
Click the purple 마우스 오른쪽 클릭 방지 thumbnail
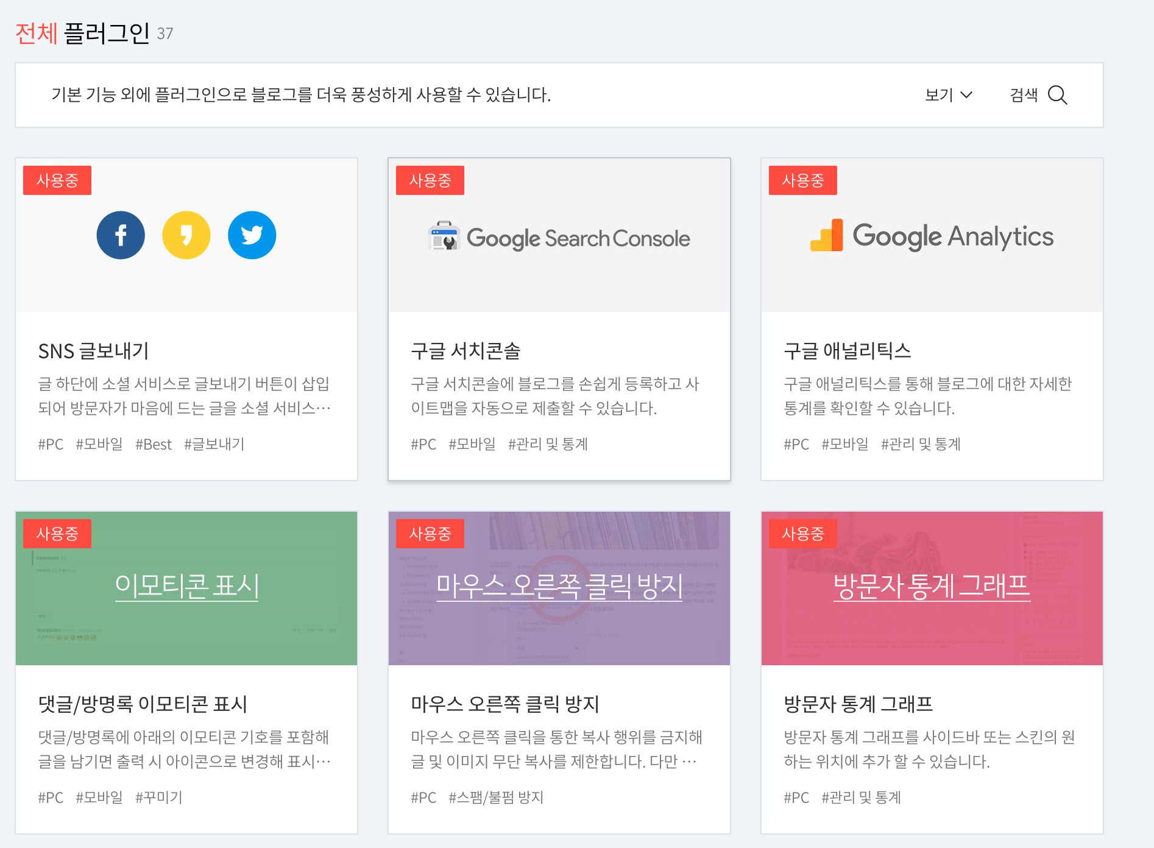coord(559,588)
